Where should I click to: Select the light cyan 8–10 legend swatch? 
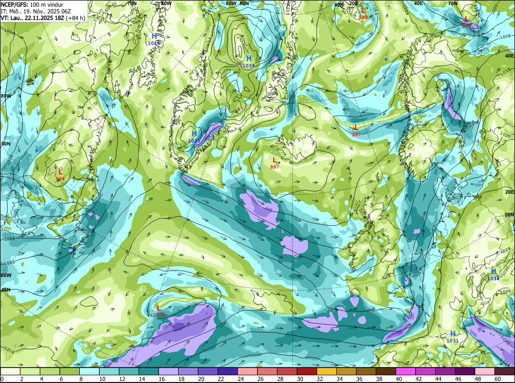click(89, 371)
